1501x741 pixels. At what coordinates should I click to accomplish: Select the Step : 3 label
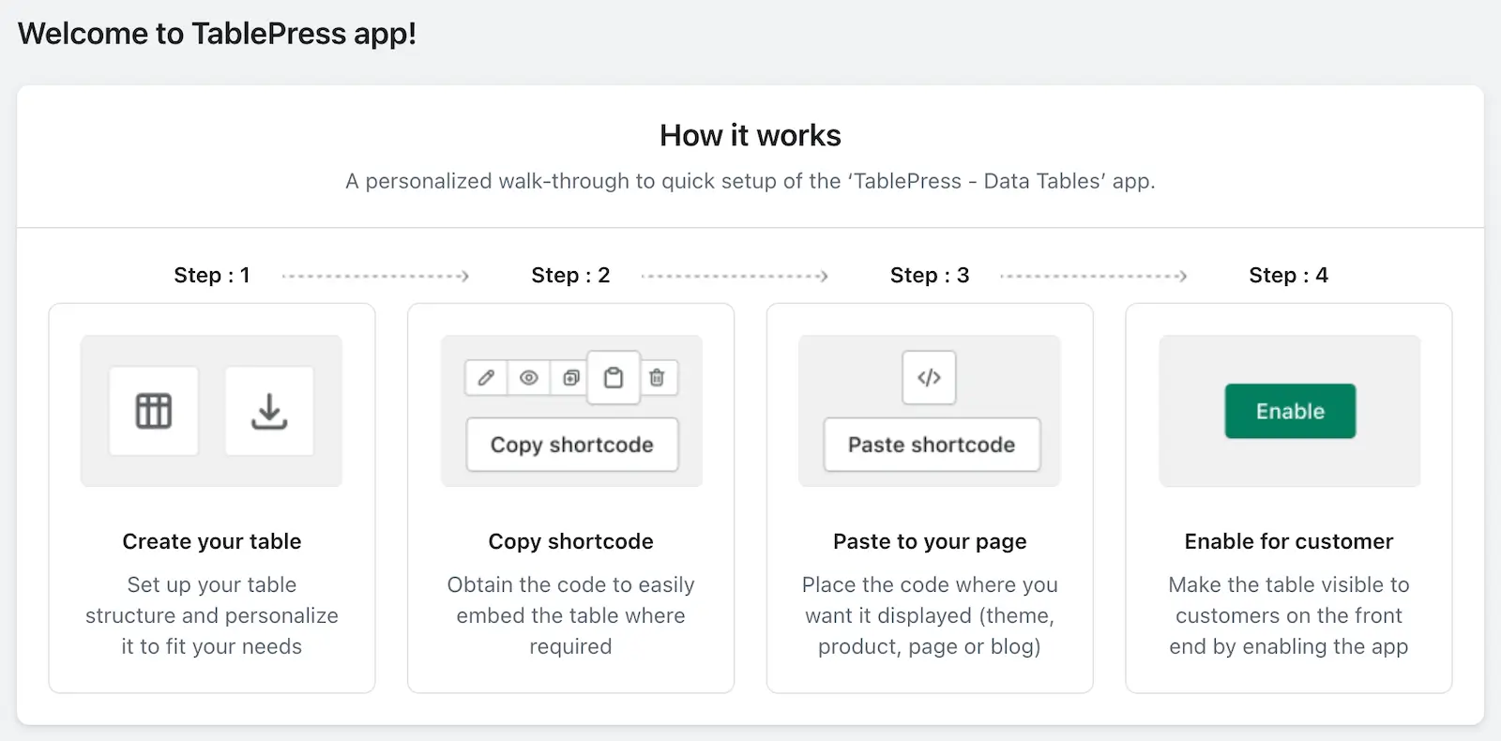pos(930,275)
